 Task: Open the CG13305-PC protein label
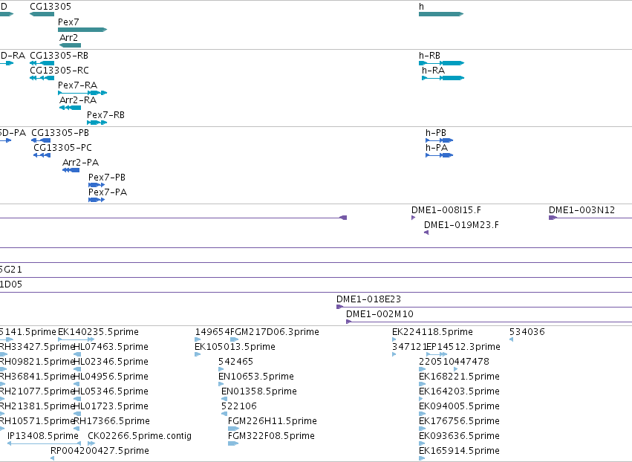point(62,148)
